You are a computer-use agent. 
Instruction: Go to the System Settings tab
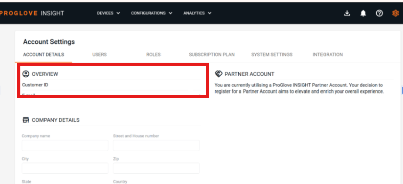(272, 55)
